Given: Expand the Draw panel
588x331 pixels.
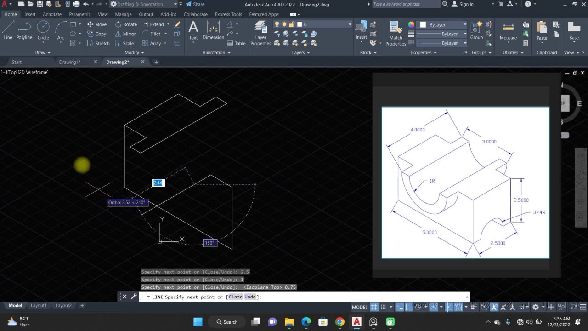Looking at the screenshot, I should click(42, 52).
